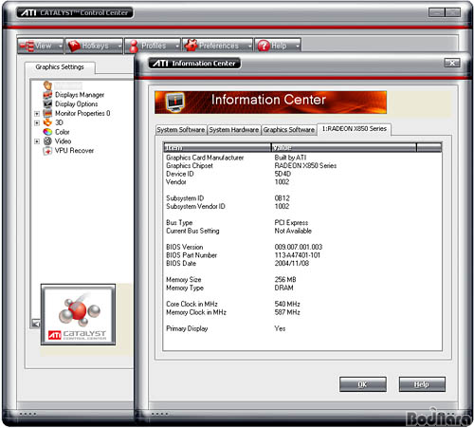Click the Item column header
The width and height of the screenshot is (474, 428).
[217, 147]
